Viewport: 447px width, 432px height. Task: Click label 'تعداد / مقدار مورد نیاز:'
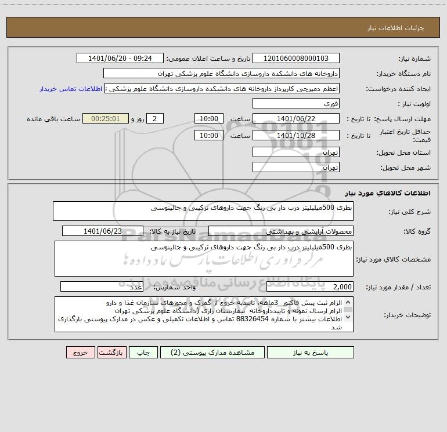(x=398, y=287)
